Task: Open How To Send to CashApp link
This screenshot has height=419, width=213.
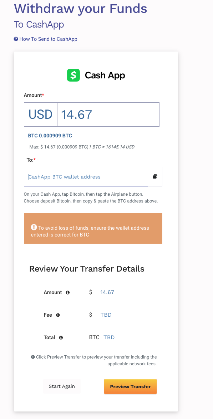Action: pyautogui.click(x=48, y=39)
